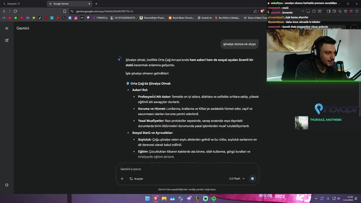Open the Araçlar tools menu

coord(136,179)
